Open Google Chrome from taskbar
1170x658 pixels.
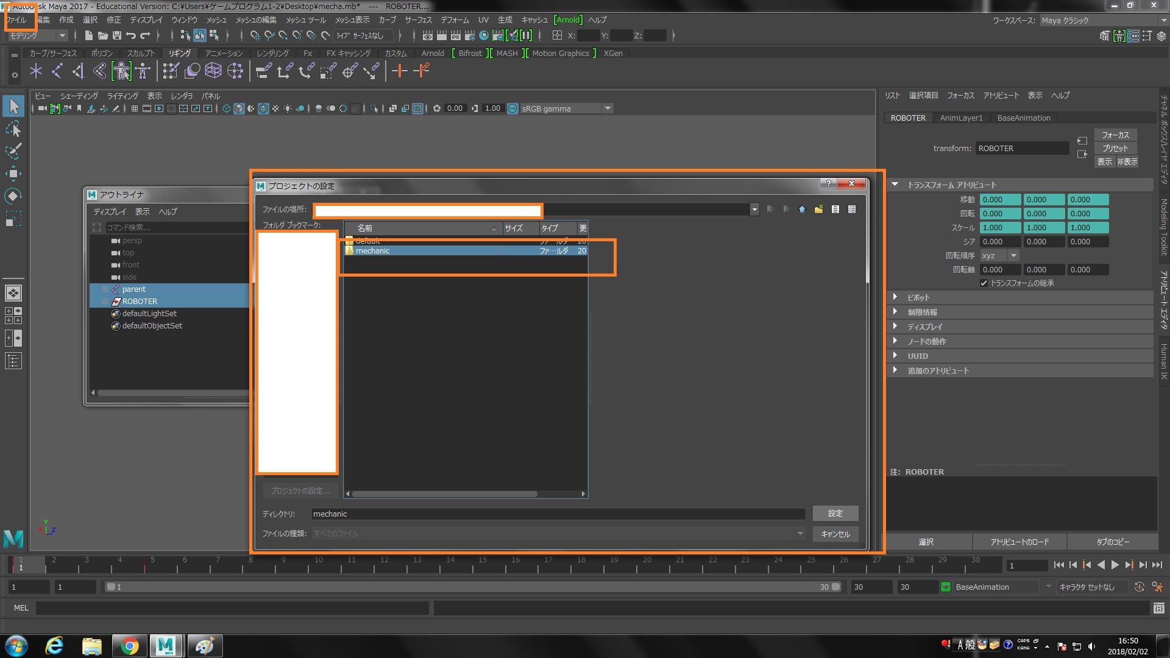pyautogui.click(x=129, y=646)
